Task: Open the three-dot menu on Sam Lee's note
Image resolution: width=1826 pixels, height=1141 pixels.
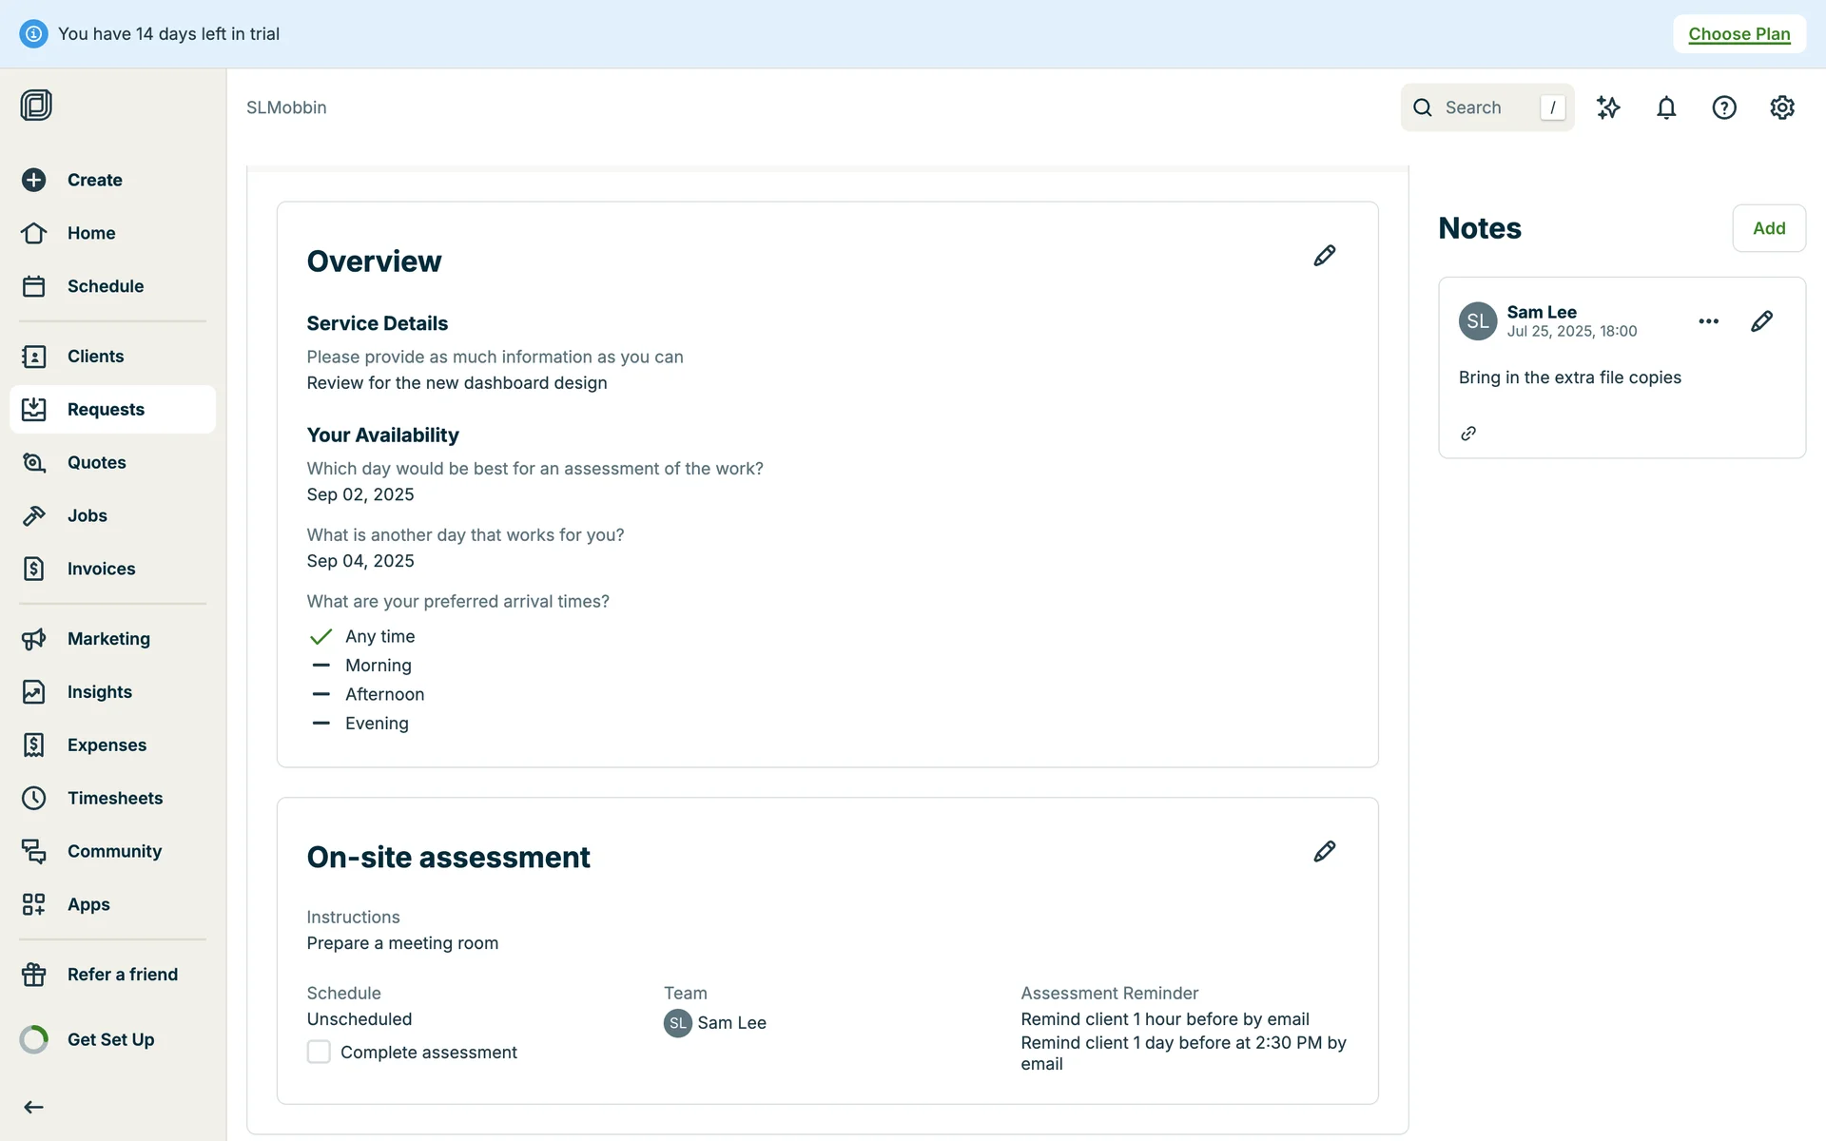Action: point(1708,321)
